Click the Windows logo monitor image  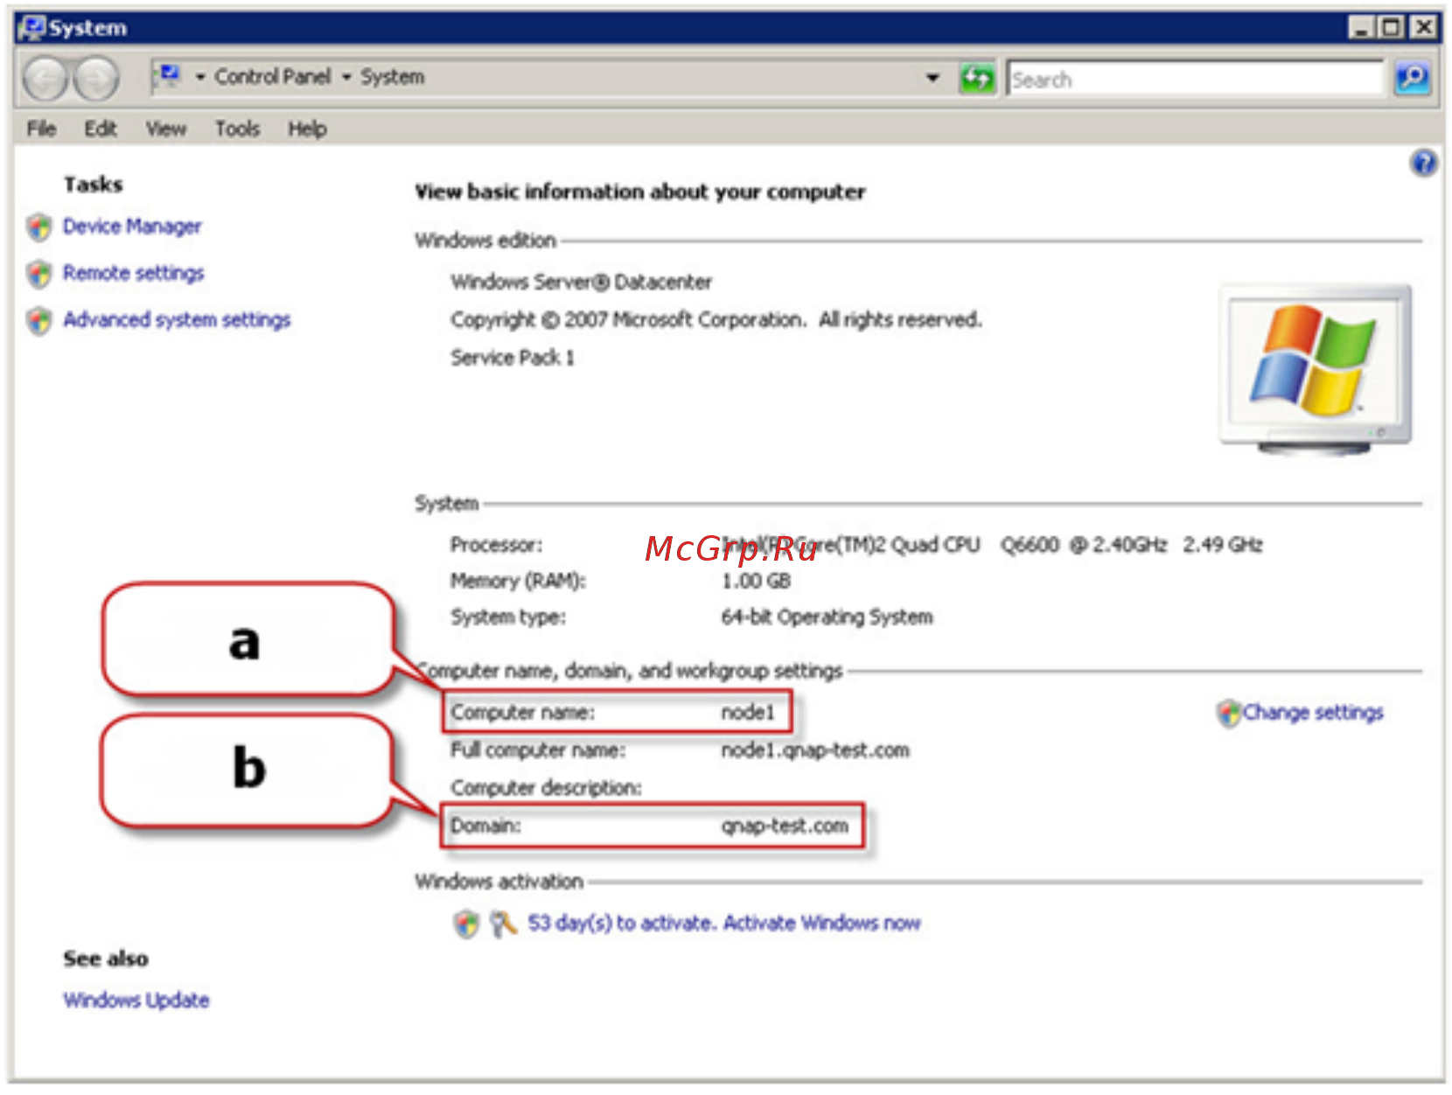[x=1316, y=368]
